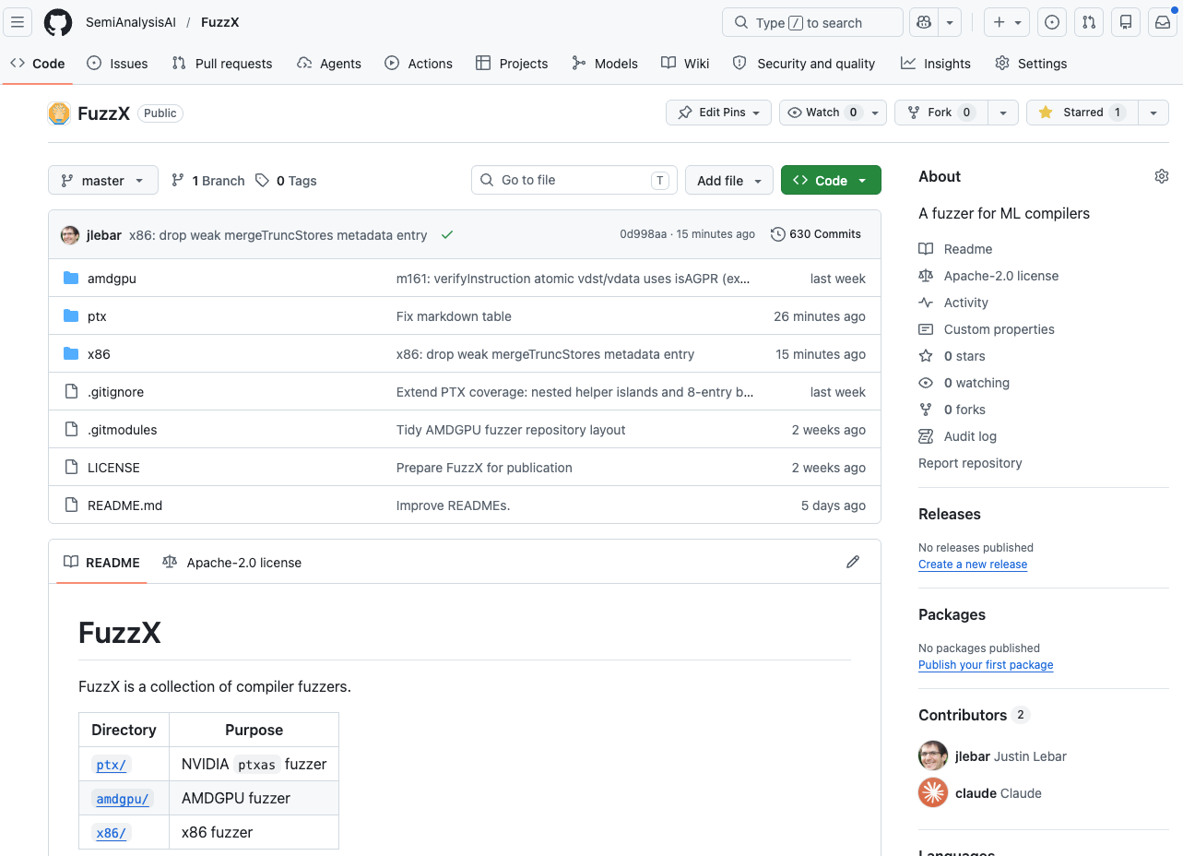Open the Pull requests tab

coord(222,63)
